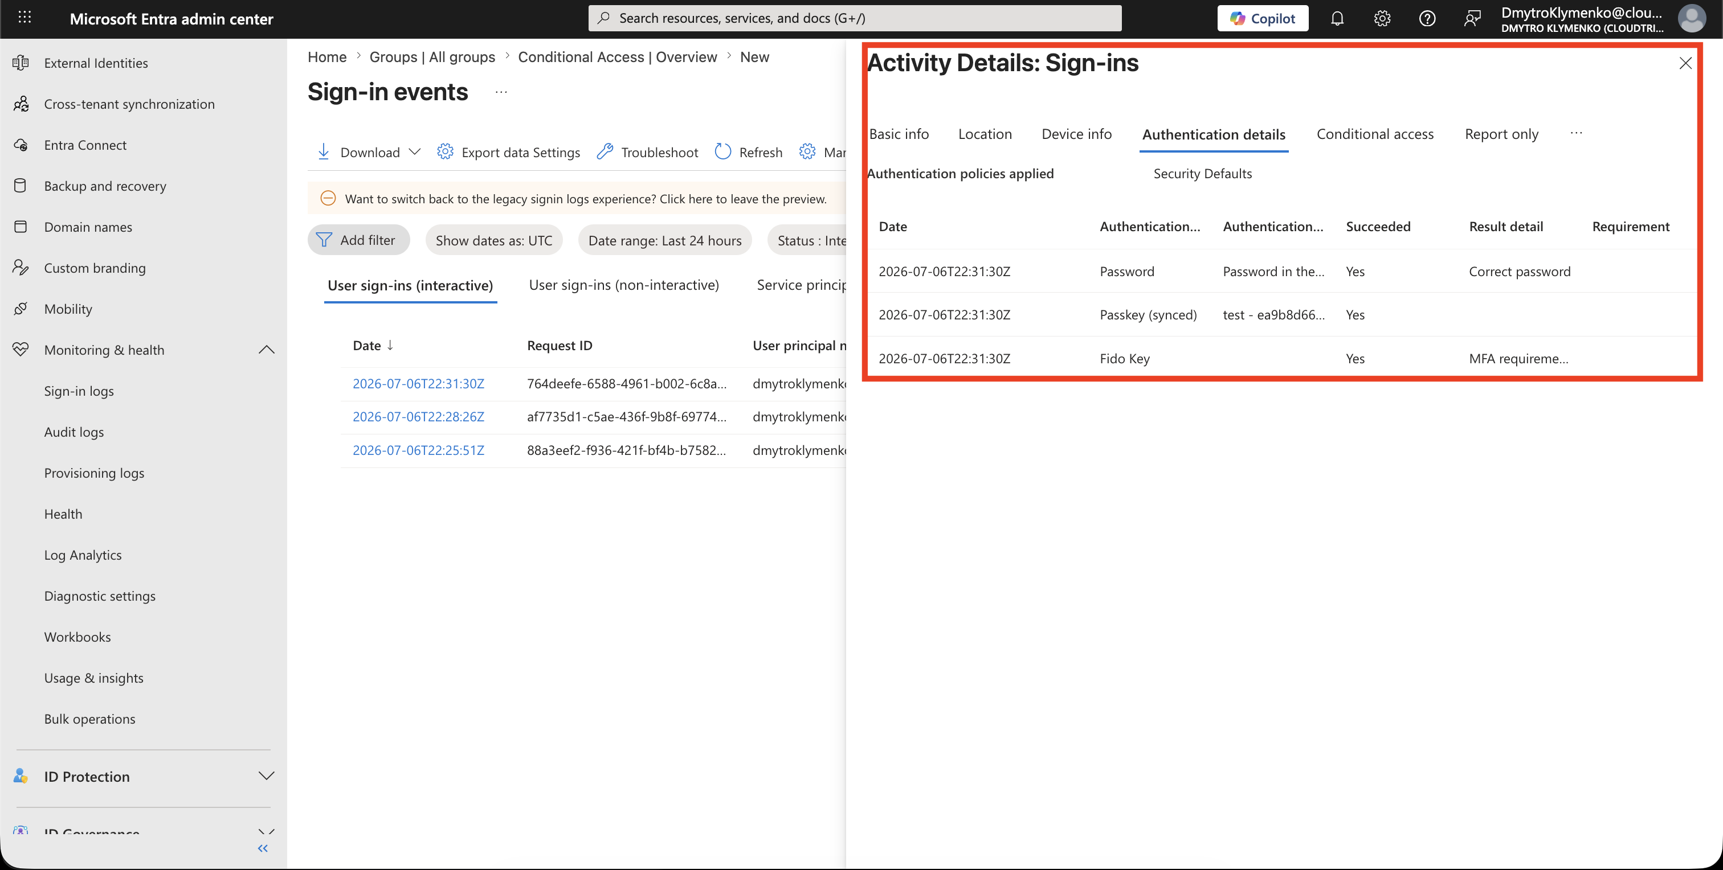
Task: Collapse the Monitoring & health section chevron
Action: pyautogui.click(x=266, y=350)
